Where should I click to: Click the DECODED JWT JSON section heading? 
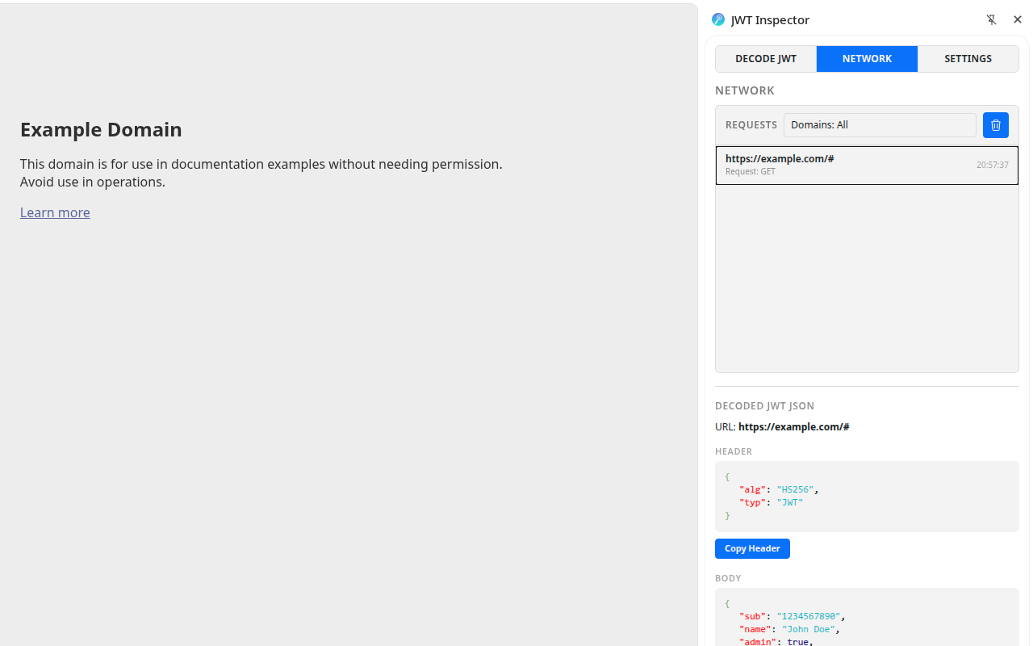coord(764,406)
